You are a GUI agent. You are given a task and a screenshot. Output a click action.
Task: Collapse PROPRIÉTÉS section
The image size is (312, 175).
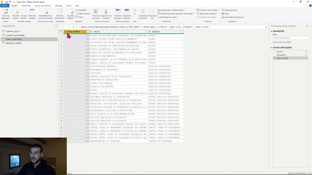click(x=272, y=31)
